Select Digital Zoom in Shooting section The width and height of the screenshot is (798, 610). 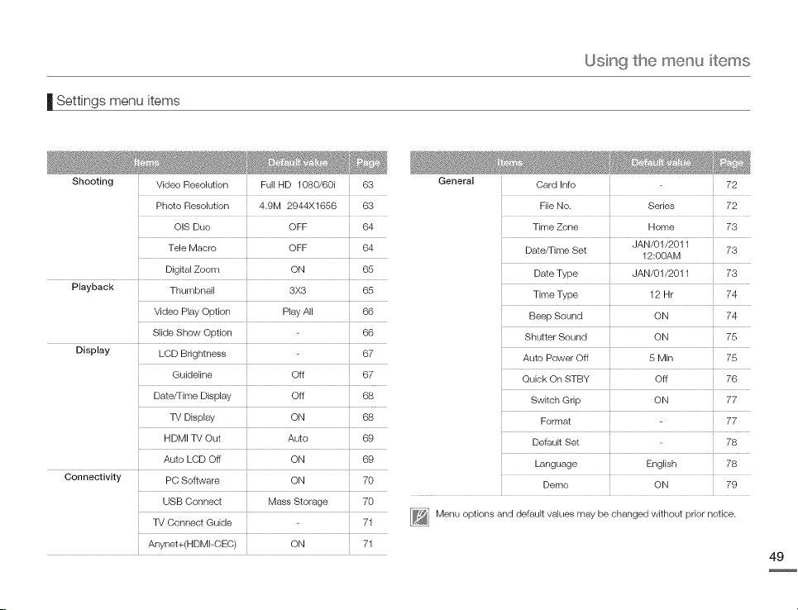[x=192, y=269]
